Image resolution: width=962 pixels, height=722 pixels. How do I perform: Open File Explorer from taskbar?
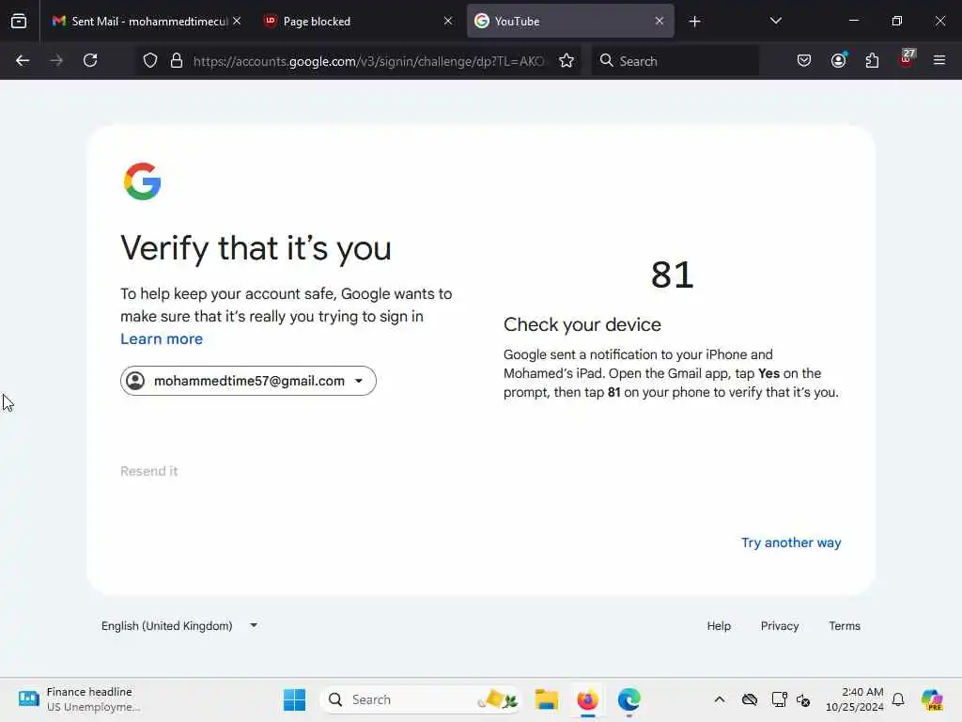pyautogui.click(x=546, y=699)
